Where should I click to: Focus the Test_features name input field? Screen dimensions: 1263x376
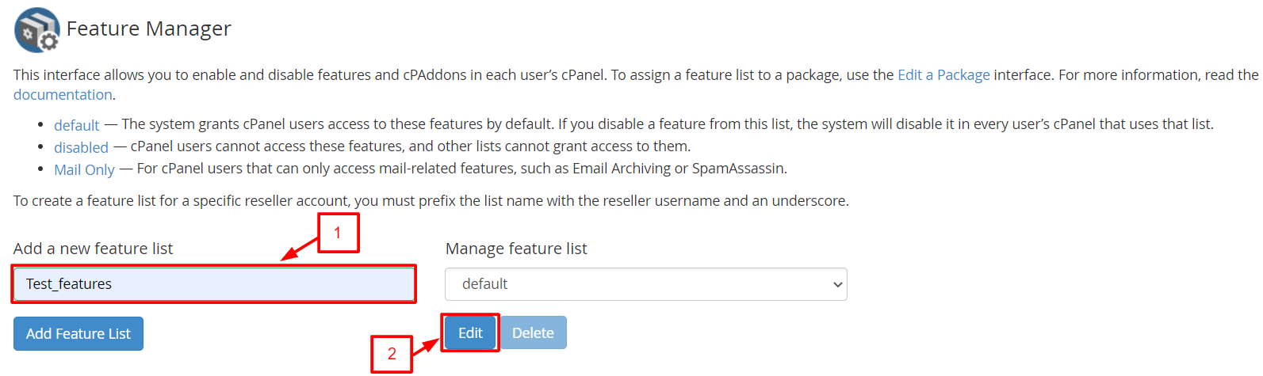point(214,284)
